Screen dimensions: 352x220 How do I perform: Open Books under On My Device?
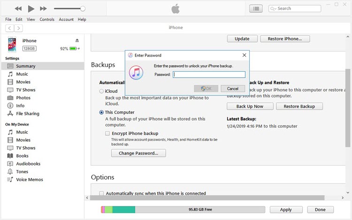tap(43, 156)
